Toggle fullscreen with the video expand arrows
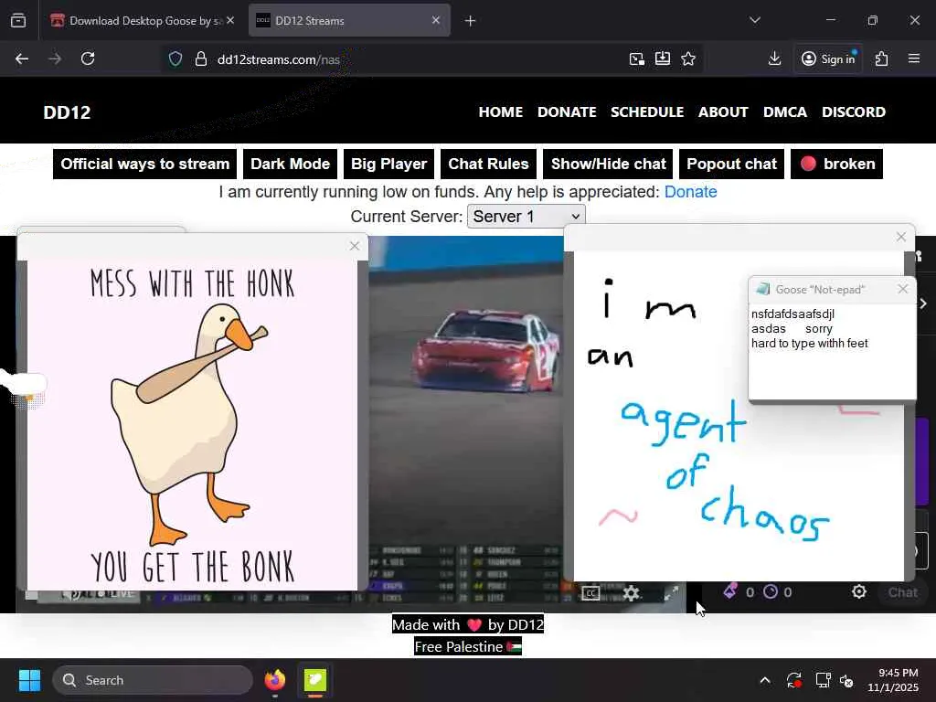Image resolution: width=936 pixels, height=702 pixels. click(x=672, y=592)
